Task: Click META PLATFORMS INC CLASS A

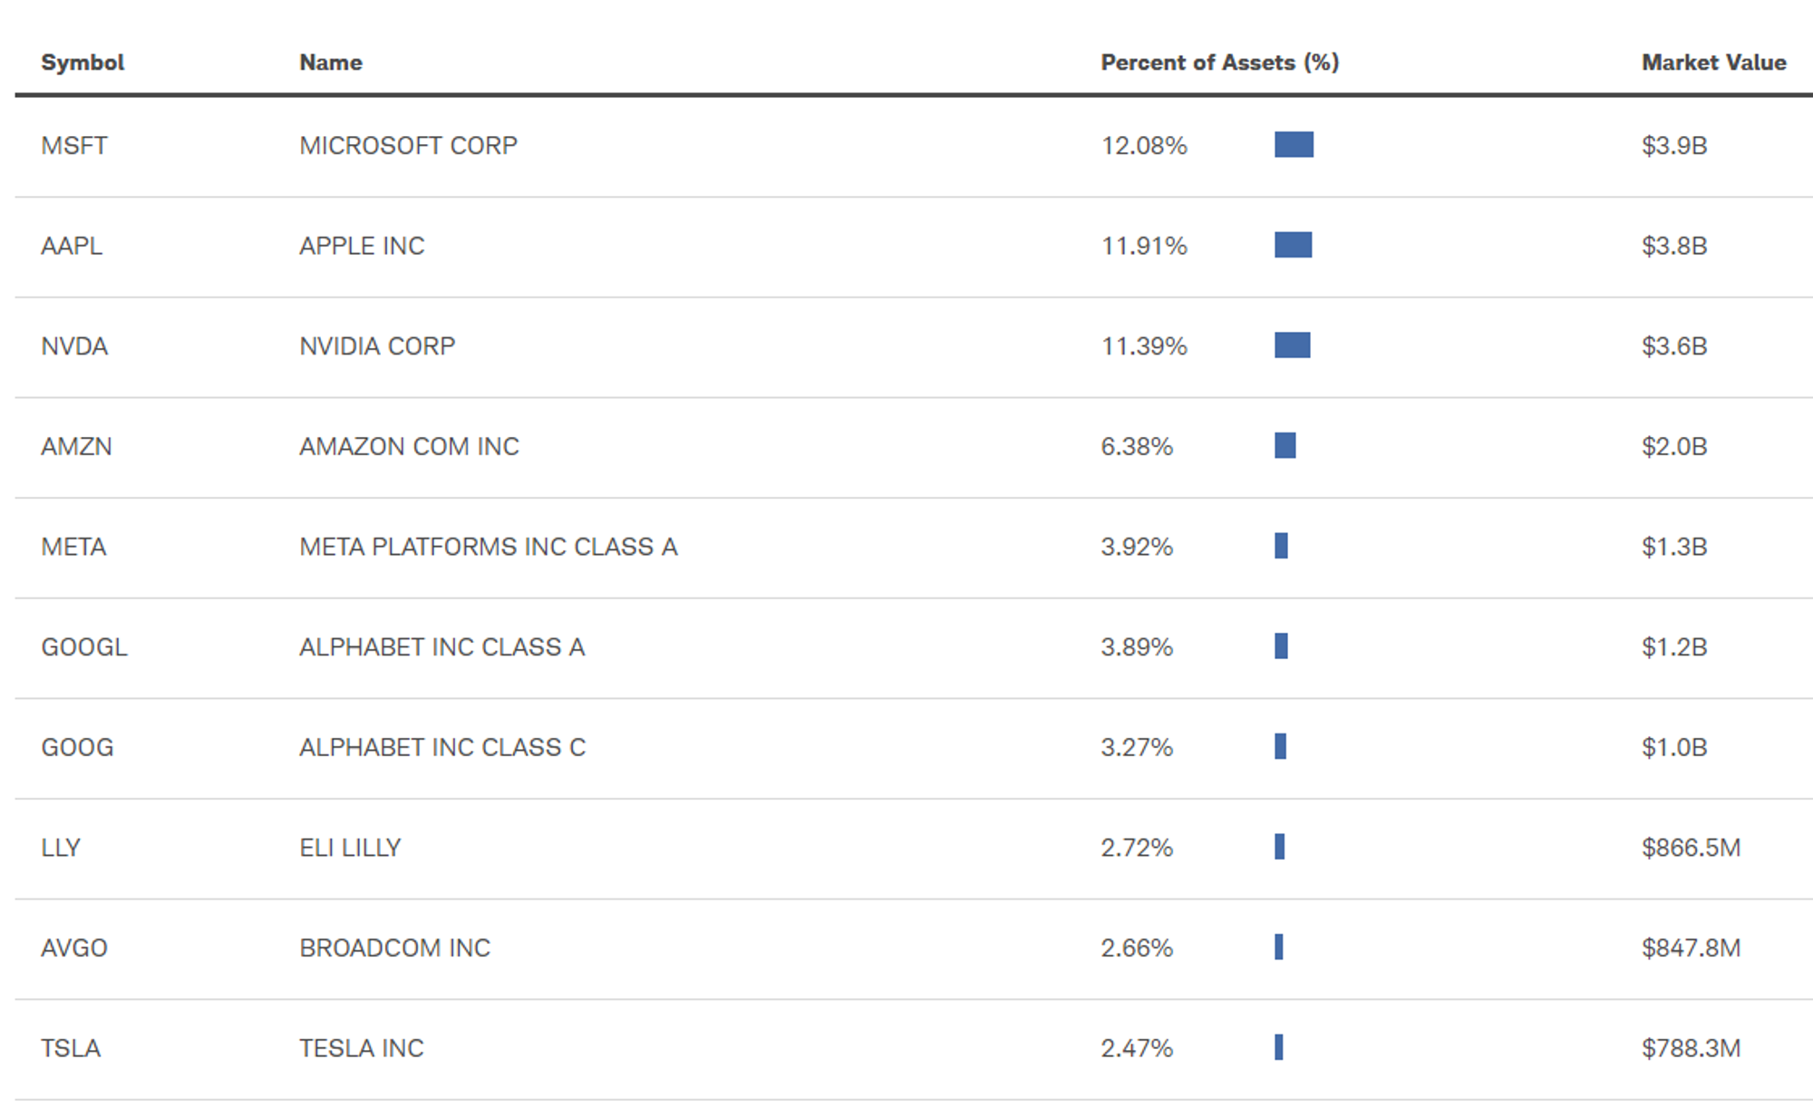Action: (489, 547)
